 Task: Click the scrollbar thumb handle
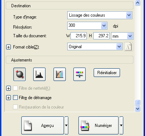coord(138,102)
